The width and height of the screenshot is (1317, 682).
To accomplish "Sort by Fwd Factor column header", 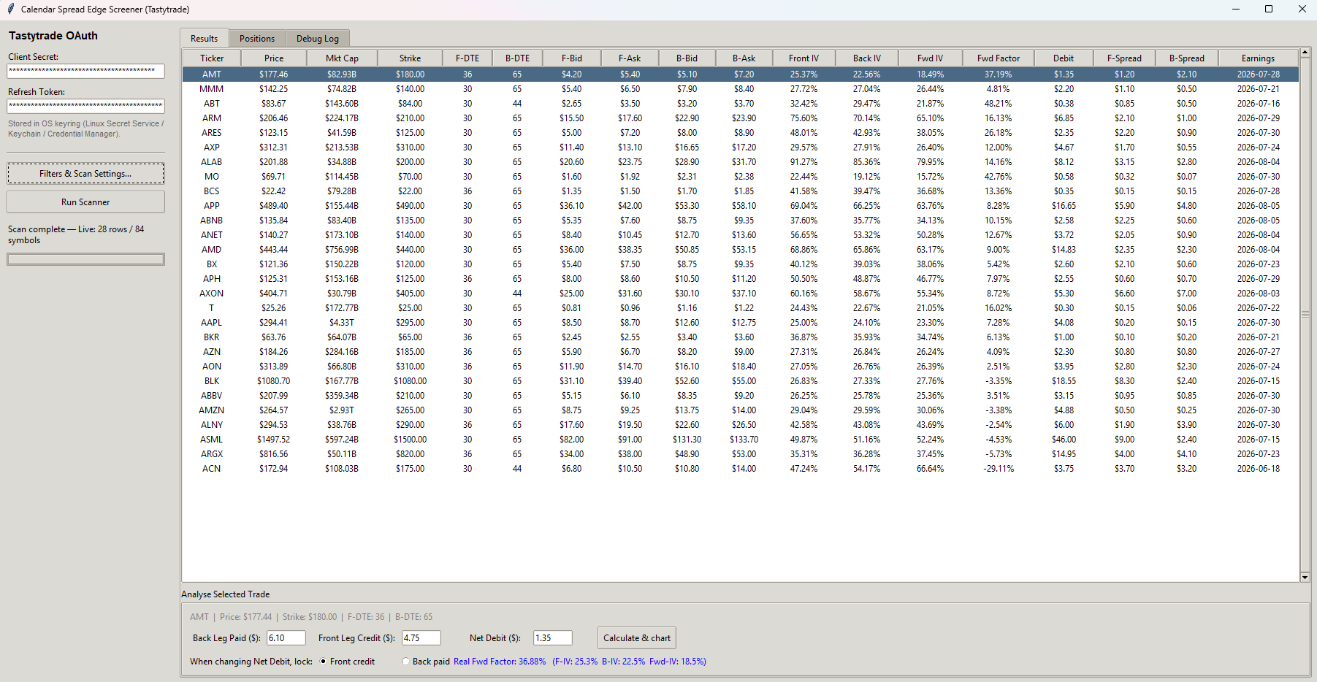I will 999,58.
